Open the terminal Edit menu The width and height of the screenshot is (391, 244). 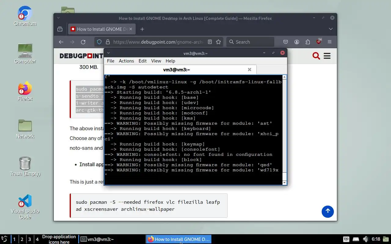143,61
